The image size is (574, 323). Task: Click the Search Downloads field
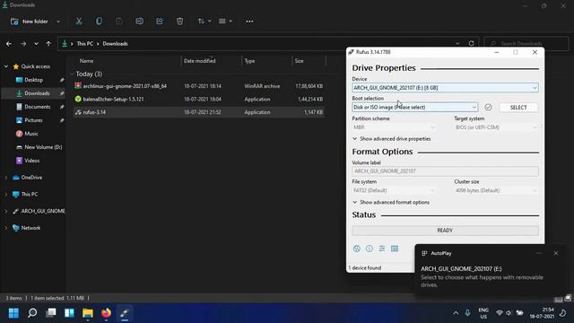pos(526,43)
